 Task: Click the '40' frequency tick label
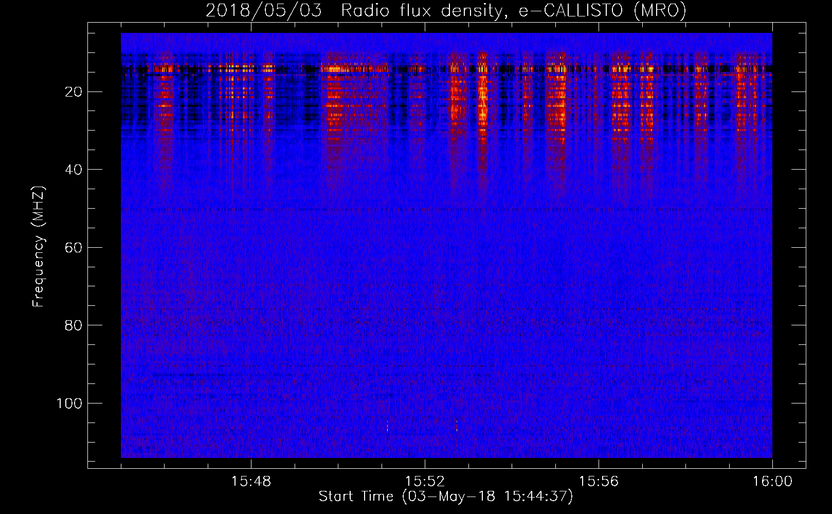tap(74, 170)
